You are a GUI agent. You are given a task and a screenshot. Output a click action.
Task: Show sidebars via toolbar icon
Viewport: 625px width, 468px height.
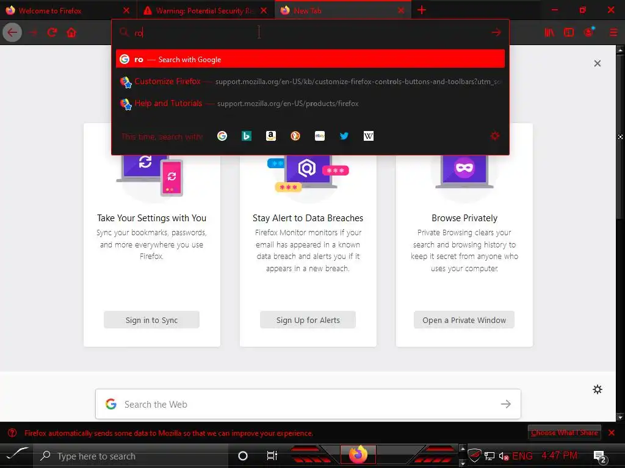[x=569, y=33]
